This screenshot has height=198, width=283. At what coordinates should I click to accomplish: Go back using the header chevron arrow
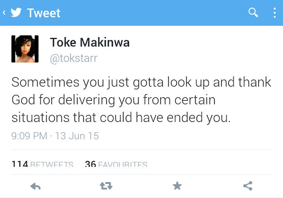click(4, 13)
